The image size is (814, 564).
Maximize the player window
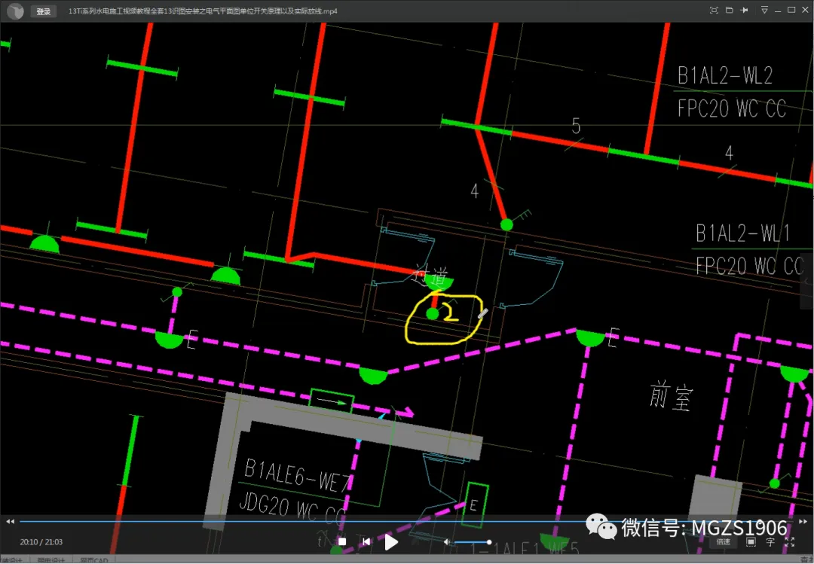[791, 11]
